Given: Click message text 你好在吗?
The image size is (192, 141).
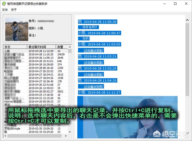Looking at the screenshot, I should point(90,27).
